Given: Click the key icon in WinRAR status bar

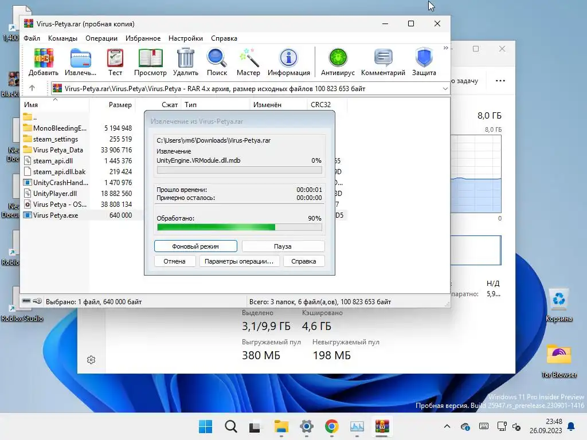Looking at the screenshot, I should pos(37,301).
